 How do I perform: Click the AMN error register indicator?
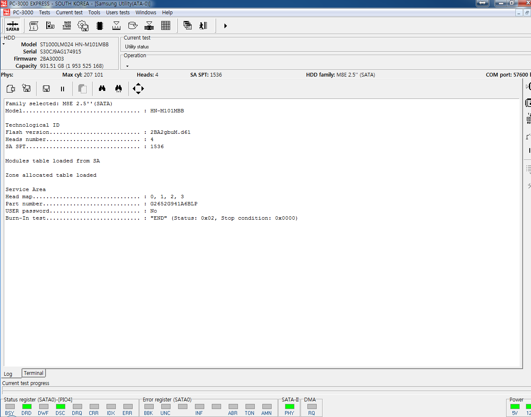(x=267, y=406)
